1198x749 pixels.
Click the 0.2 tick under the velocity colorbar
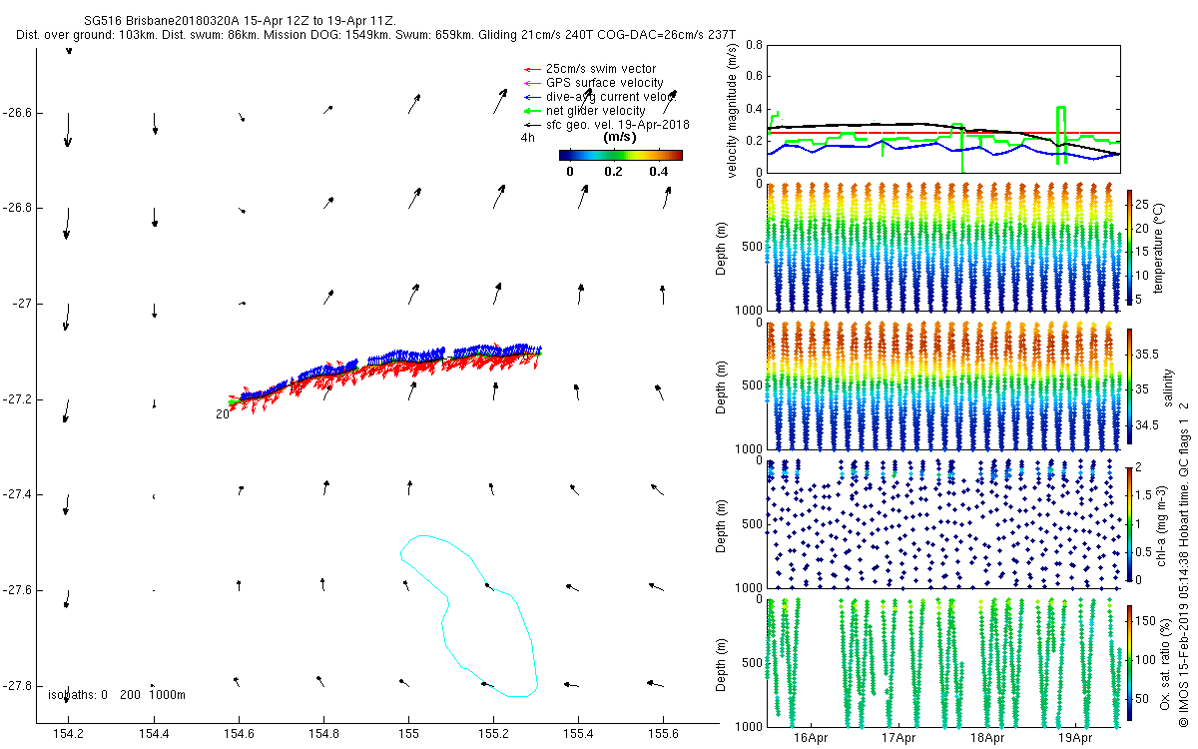tap(613, 171)
